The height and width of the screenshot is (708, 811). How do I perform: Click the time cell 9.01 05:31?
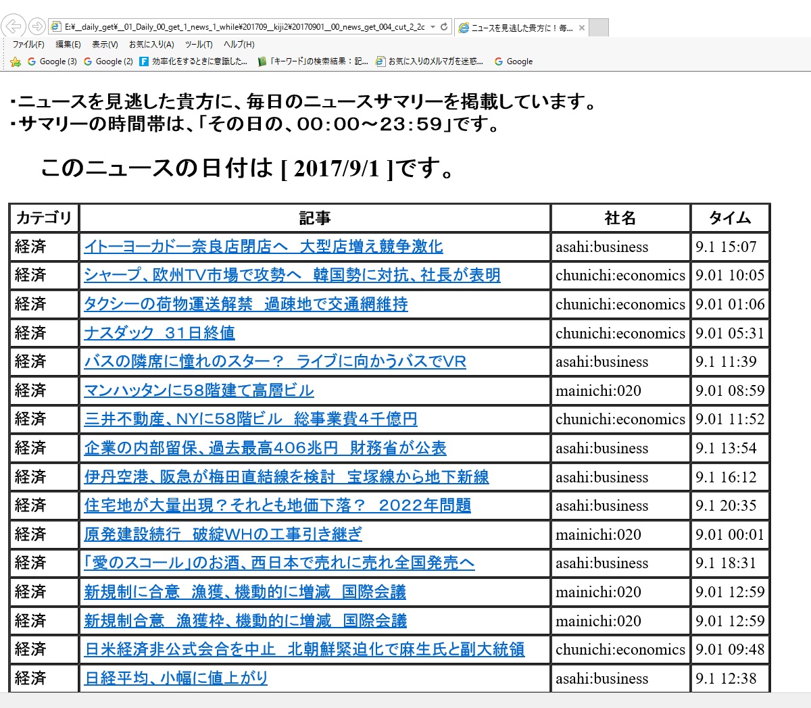(x=730, y=333)
